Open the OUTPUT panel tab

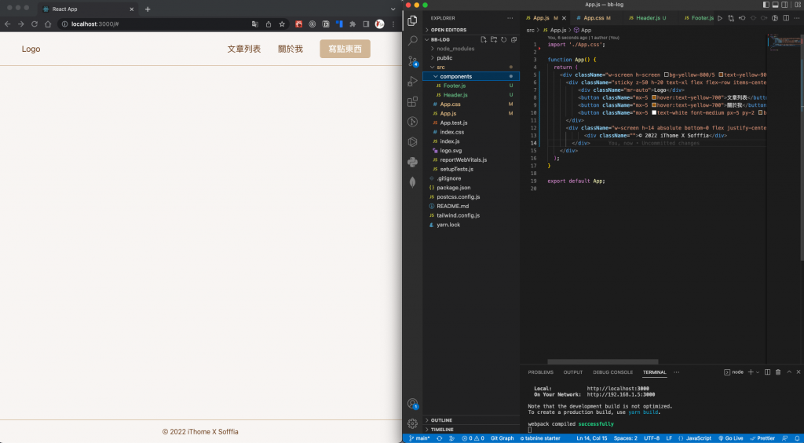click(x=572, y=372)
